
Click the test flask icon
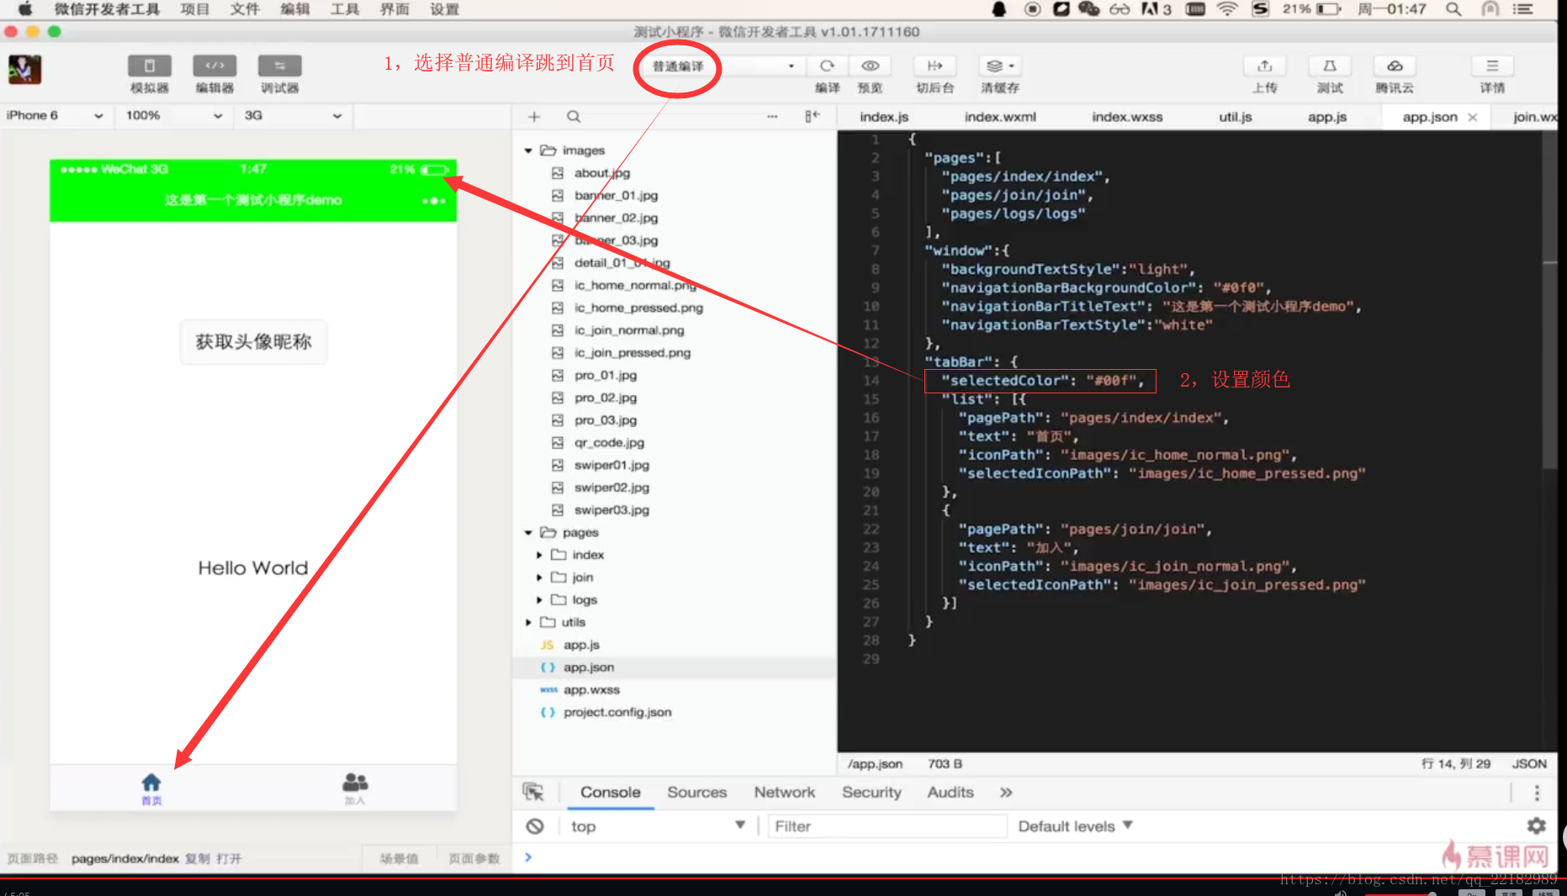coord(1330,66)
